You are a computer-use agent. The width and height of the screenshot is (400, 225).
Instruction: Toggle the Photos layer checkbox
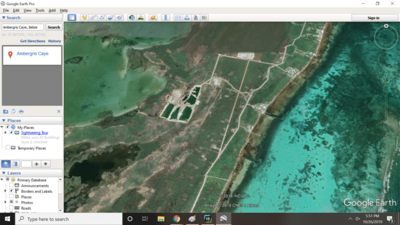pos(11,202)
